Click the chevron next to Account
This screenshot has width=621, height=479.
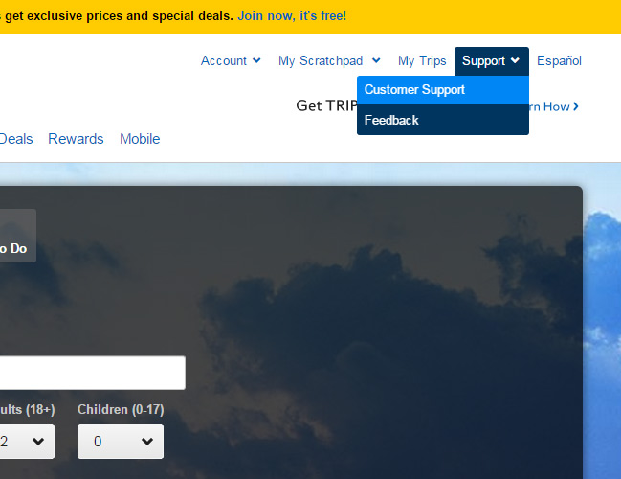256,60
